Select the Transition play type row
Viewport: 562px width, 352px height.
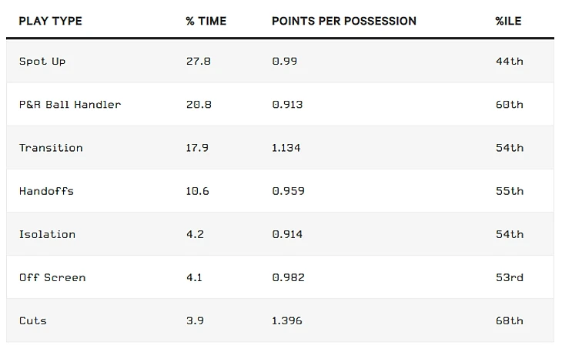tap(51, 147)
